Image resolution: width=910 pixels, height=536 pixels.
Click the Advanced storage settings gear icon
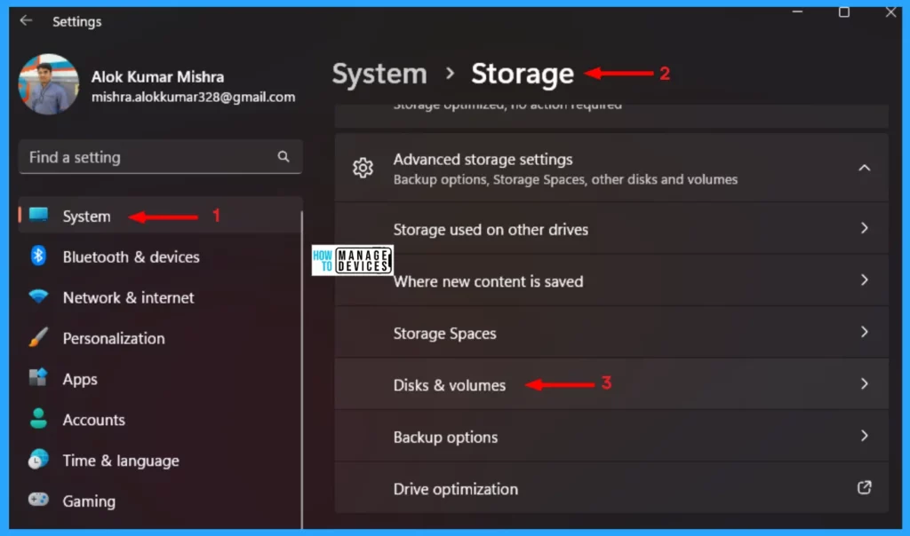coord(363,168)
